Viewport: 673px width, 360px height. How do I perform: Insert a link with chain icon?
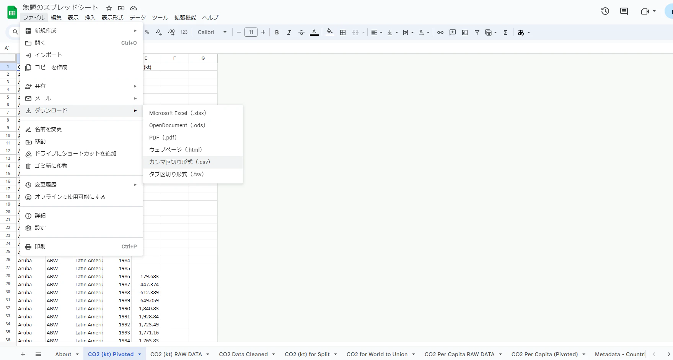(x=440, y=32)
